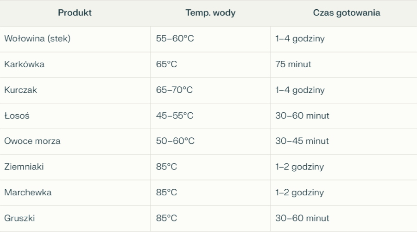Select the 65–70°C temperature cell
The width and height of the screenshot is (417, 232).
[x=175, y=90]
